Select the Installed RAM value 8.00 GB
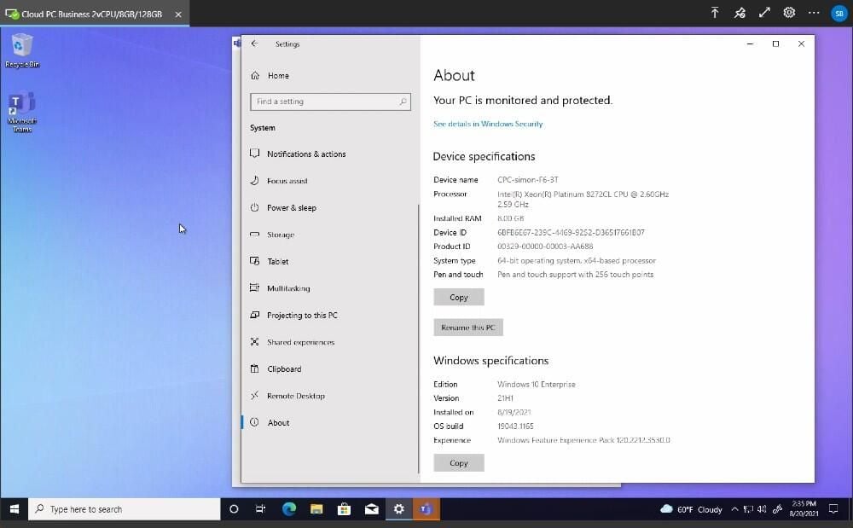 click(x=510, y=218)
